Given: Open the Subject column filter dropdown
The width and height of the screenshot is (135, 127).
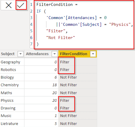Looking at the screenshot, I should coord(21,54).
